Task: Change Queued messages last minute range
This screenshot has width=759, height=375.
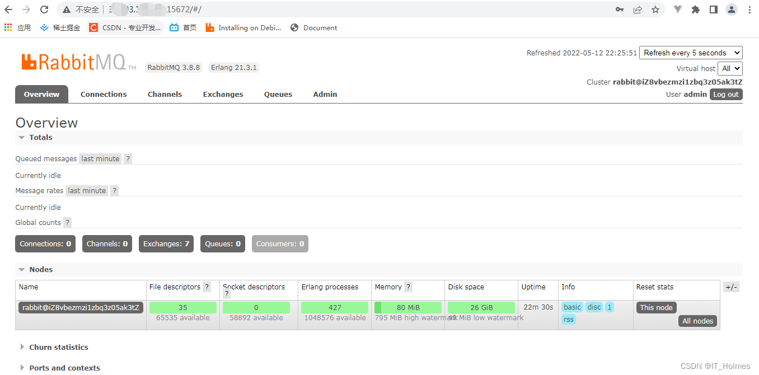Action: pos(100,159)
